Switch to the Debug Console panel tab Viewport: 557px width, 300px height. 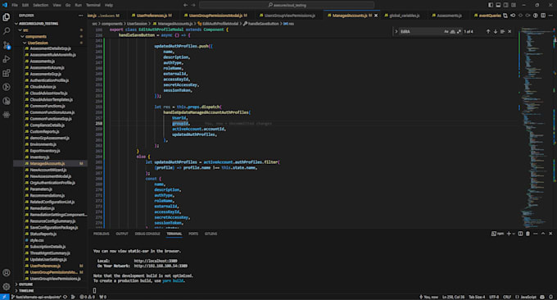tap(147, 234)
